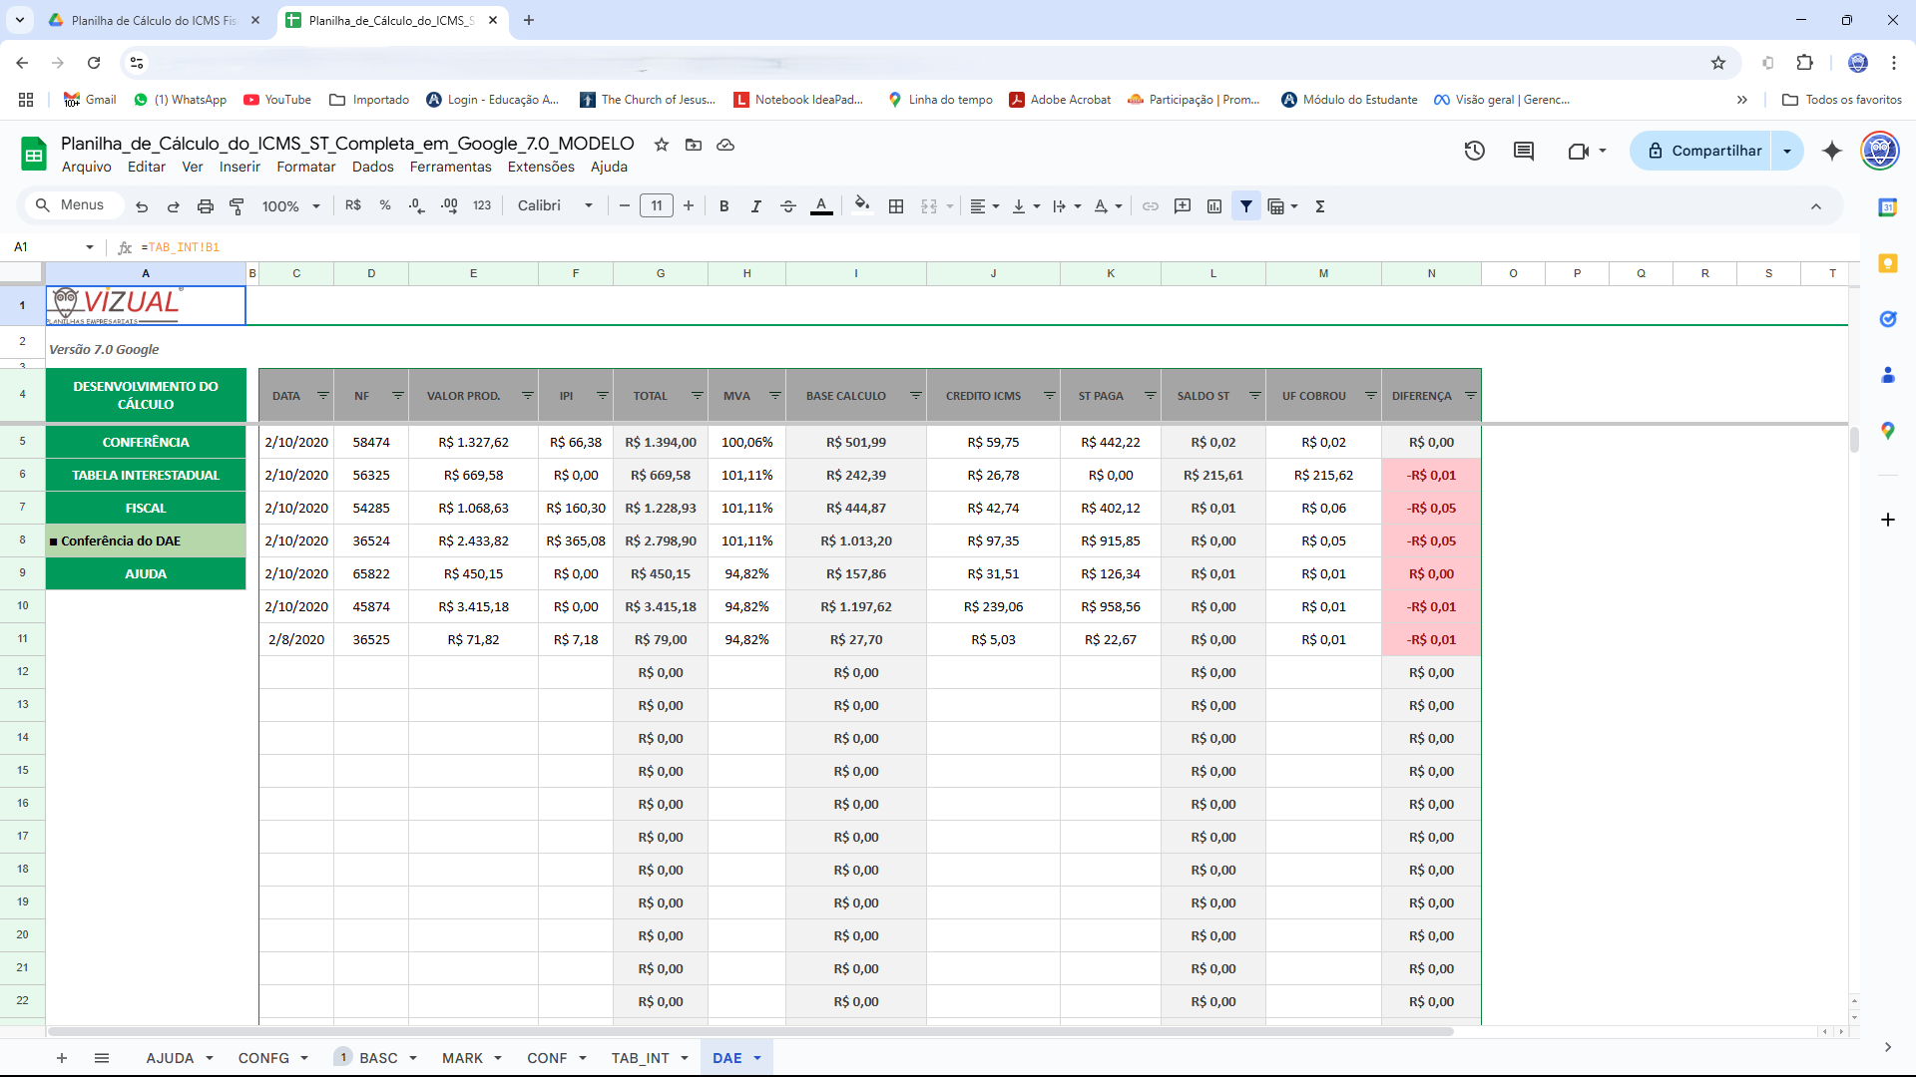The image size is (1916, 1077).
Task: Open filter dropdown on DIFERENÇA column
Action: coord(1470,396)
